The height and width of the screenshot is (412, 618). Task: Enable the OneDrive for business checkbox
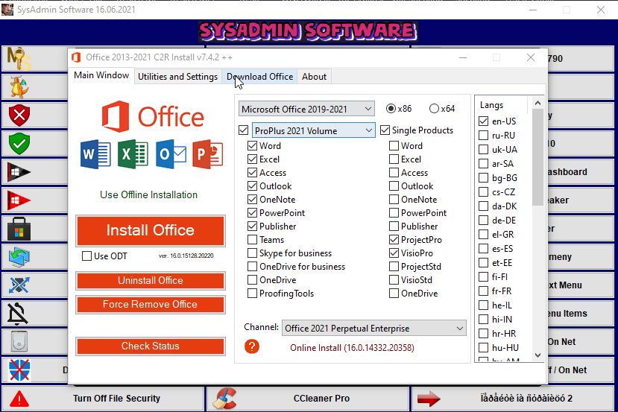pyautogui.click(x=252, y=266)
